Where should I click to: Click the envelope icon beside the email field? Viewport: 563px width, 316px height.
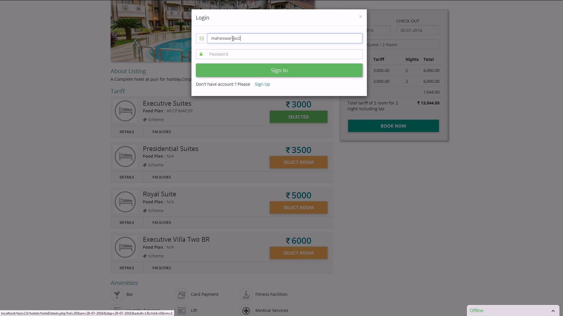click(x=202, y=38)
